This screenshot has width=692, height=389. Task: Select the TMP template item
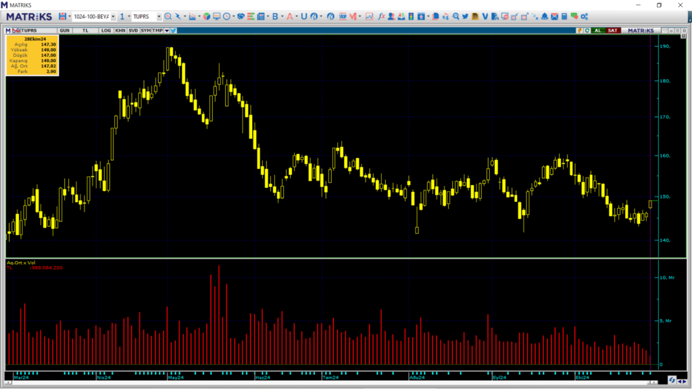tap(157, 30)
